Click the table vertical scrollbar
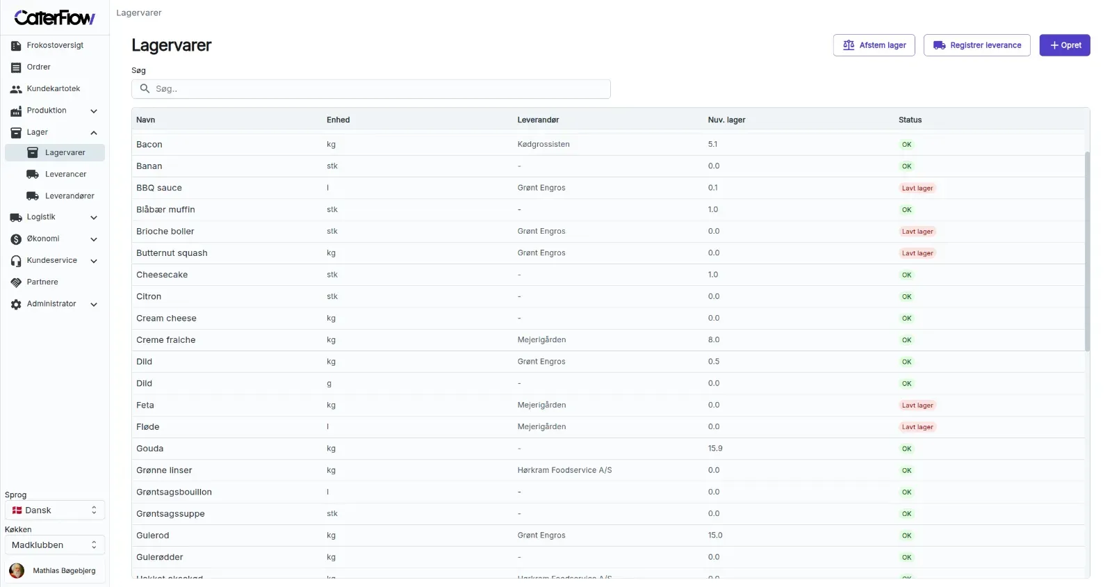Screen dimensions: 1112x587 tap(1087, 250)
